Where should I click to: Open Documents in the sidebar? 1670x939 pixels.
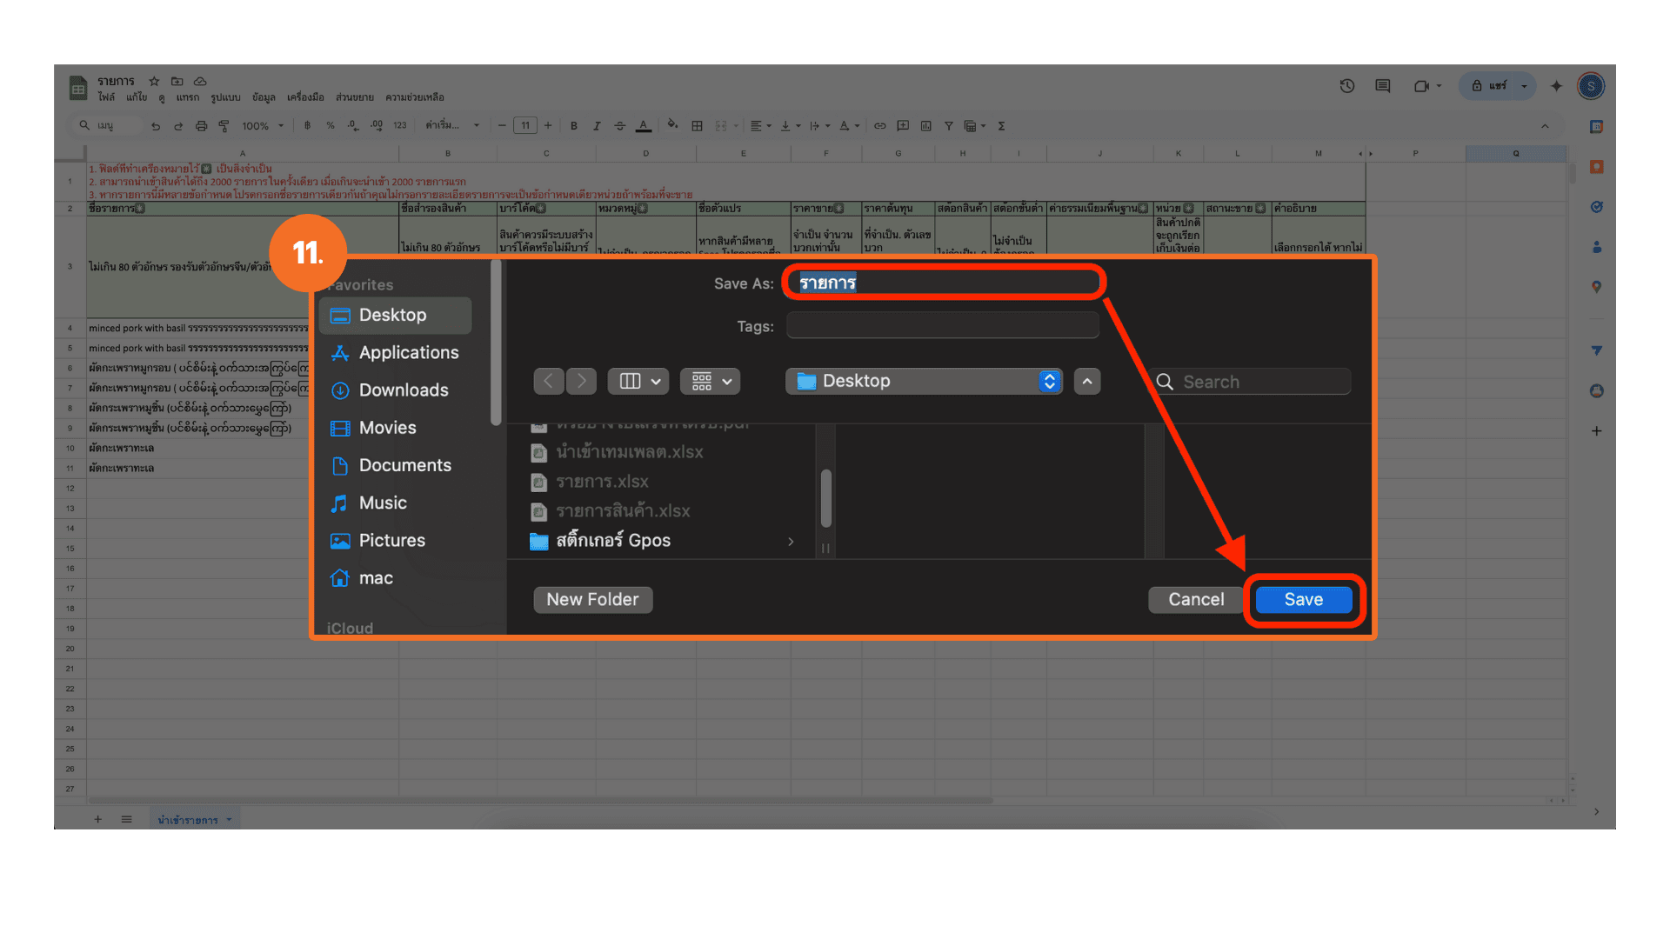click(404, 465)
